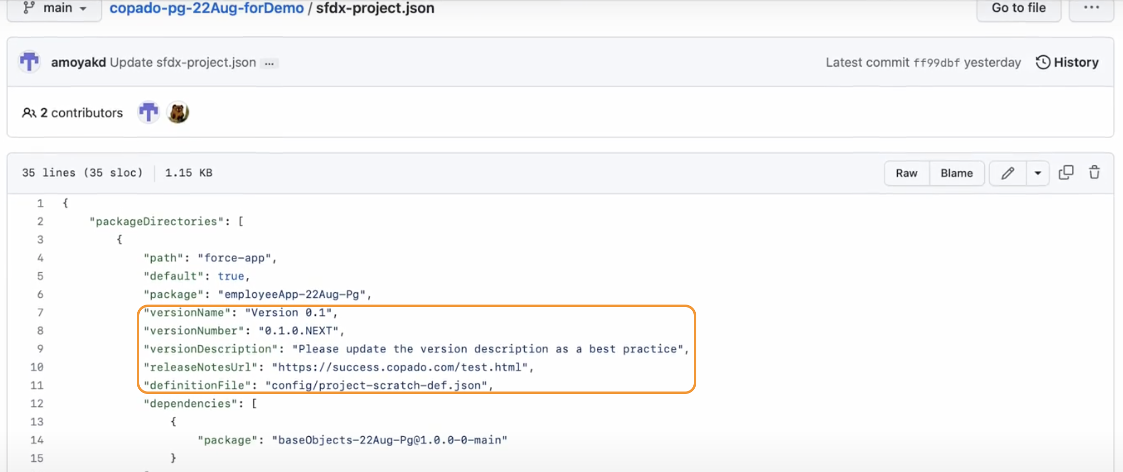The height and width of the screenshot is (472, 1123).
Task: Open the three-dot more options menu
Action: 1091,8
